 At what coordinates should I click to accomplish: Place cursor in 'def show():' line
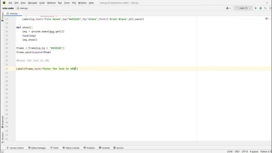pos(25,27)
